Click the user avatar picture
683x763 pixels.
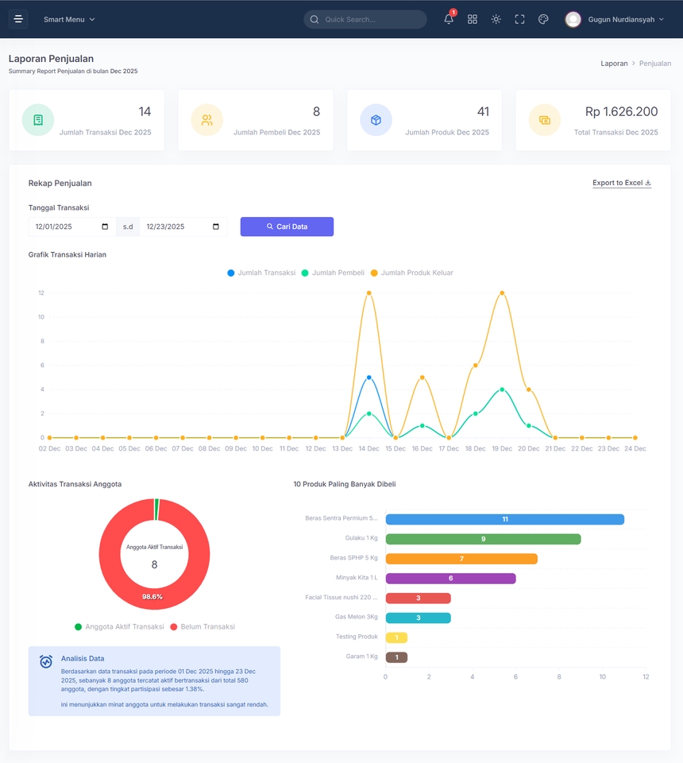(x=573, y=19)
